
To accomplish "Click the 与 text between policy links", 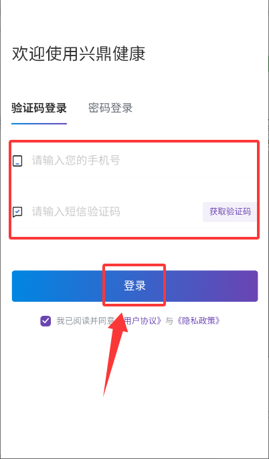I will [169, 321].
